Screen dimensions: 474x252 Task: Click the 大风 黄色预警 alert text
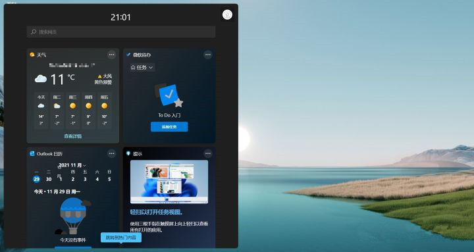click(103, 79)
